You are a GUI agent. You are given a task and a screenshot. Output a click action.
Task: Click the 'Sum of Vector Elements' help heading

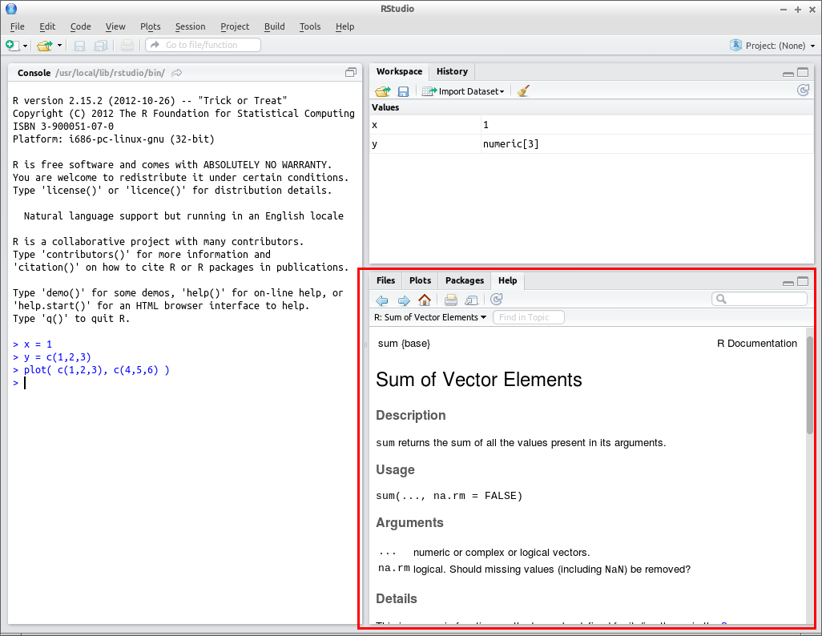478,380
